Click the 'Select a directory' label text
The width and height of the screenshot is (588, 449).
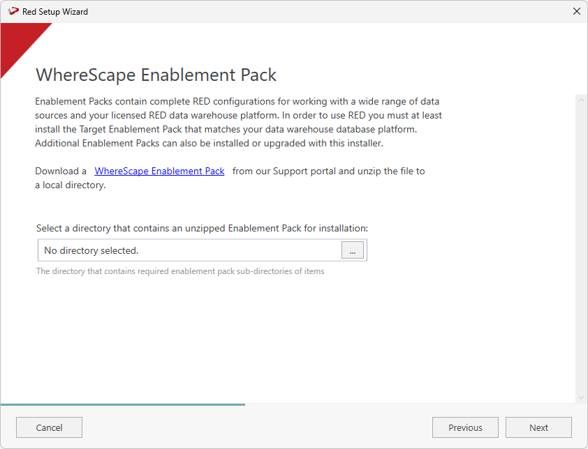pos(202,228)
